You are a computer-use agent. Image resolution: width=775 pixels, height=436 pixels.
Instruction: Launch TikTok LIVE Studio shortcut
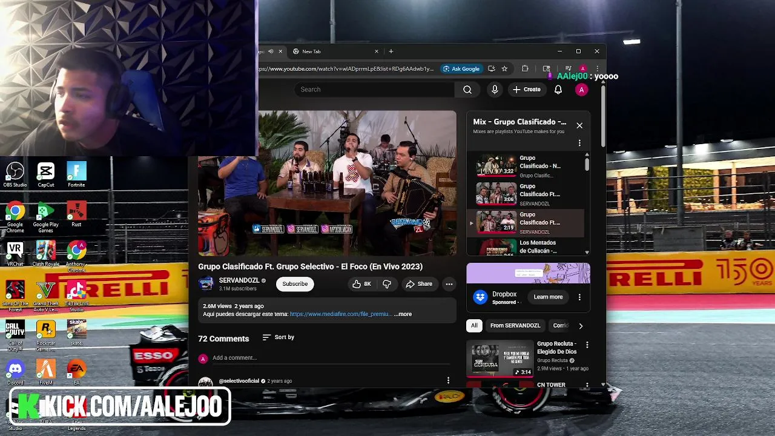(x=76, y=297)
